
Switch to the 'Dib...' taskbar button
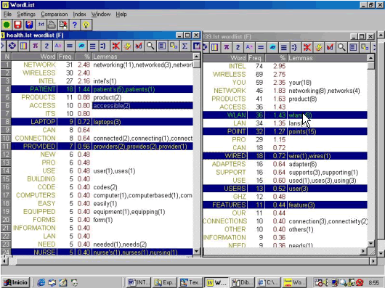242,282
